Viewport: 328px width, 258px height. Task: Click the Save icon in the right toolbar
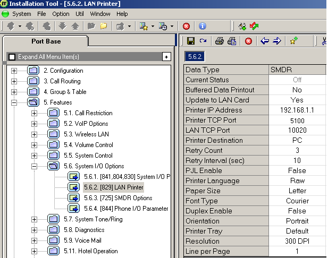tap(191, 41)
